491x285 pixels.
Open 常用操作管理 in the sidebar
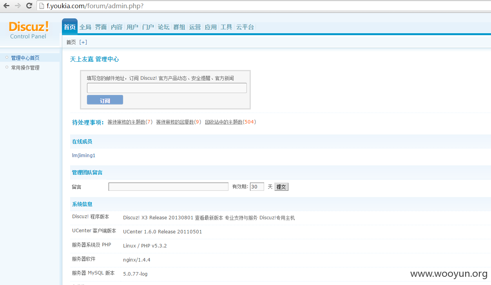click(25, 68)
